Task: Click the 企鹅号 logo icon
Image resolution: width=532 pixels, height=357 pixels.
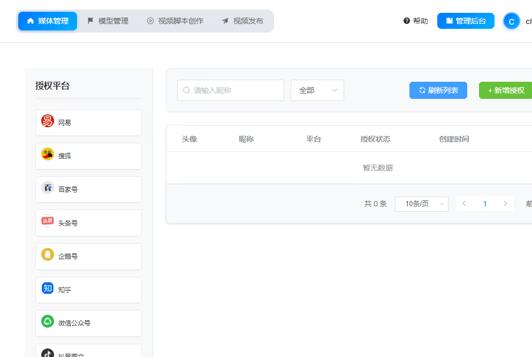Action: pos(48,254)
